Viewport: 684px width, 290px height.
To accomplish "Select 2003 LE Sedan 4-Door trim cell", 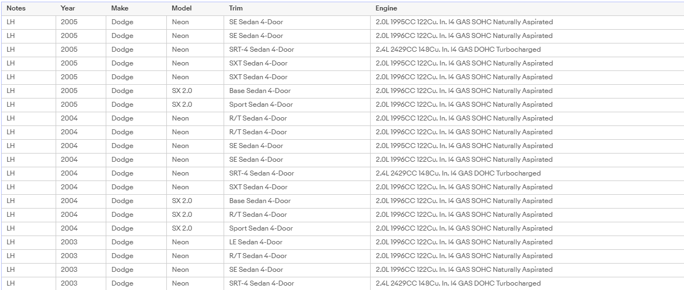I will pos(297,242).
